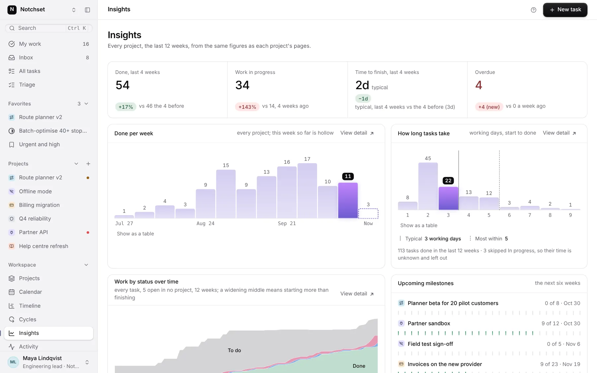
Task: Collapse the Projects section chevron
Action: (x=76, y=164)
